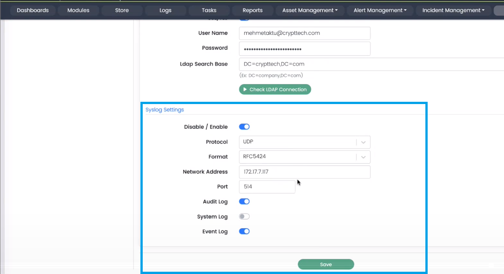Open the Asset Management dropdown menu
The image size is (504, 274).
point(309,10)
